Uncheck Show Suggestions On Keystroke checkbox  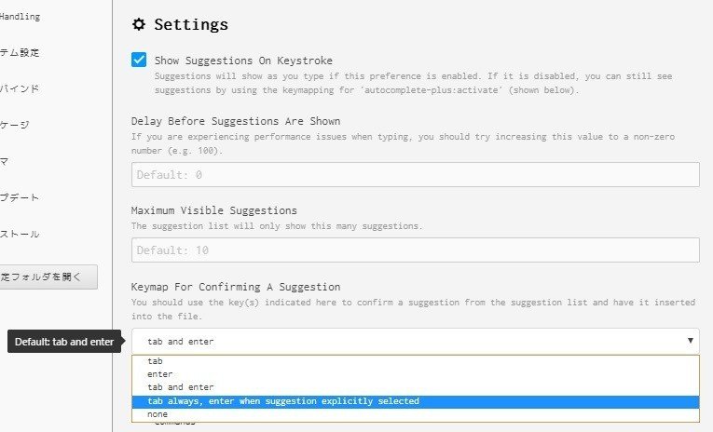click(139, 60)
